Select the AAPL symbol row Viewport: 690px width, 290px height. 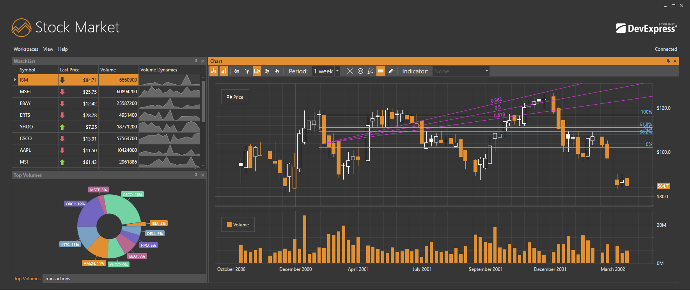tap(106, 150)
